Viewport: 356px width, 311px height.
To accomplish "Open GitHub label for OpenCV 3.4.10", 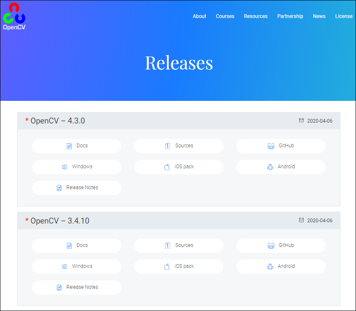I will click(286, 245).
